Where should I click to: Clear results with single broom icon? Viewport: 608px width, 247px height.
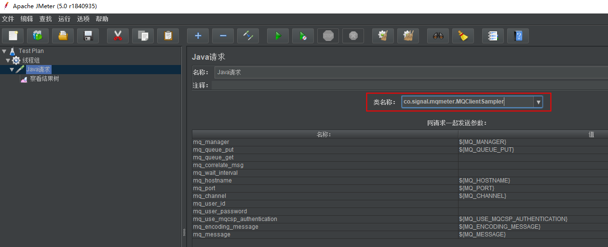[x=383, y=36]
